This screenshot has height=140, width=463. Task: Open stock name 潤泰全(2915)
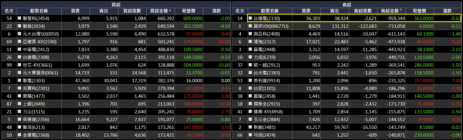[x=267, y=104]
